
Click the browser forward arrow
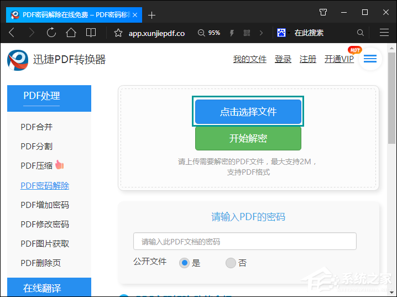(32, 33)
